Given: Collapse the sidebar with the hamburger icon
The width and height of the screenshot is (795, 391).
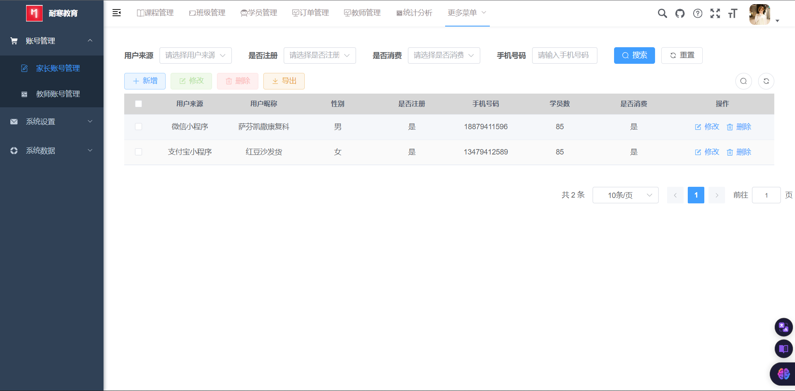Looking at the screenshot, I should tap(117, 13).
